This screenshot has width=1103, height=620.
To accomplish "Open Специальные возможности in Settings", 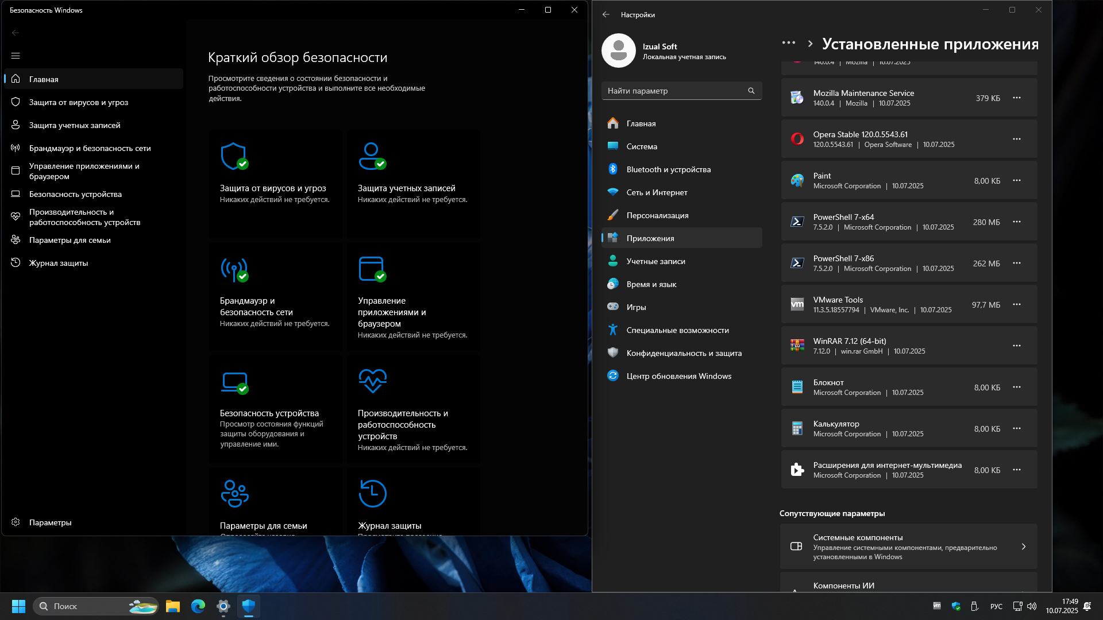I will [x=682, y=330].
